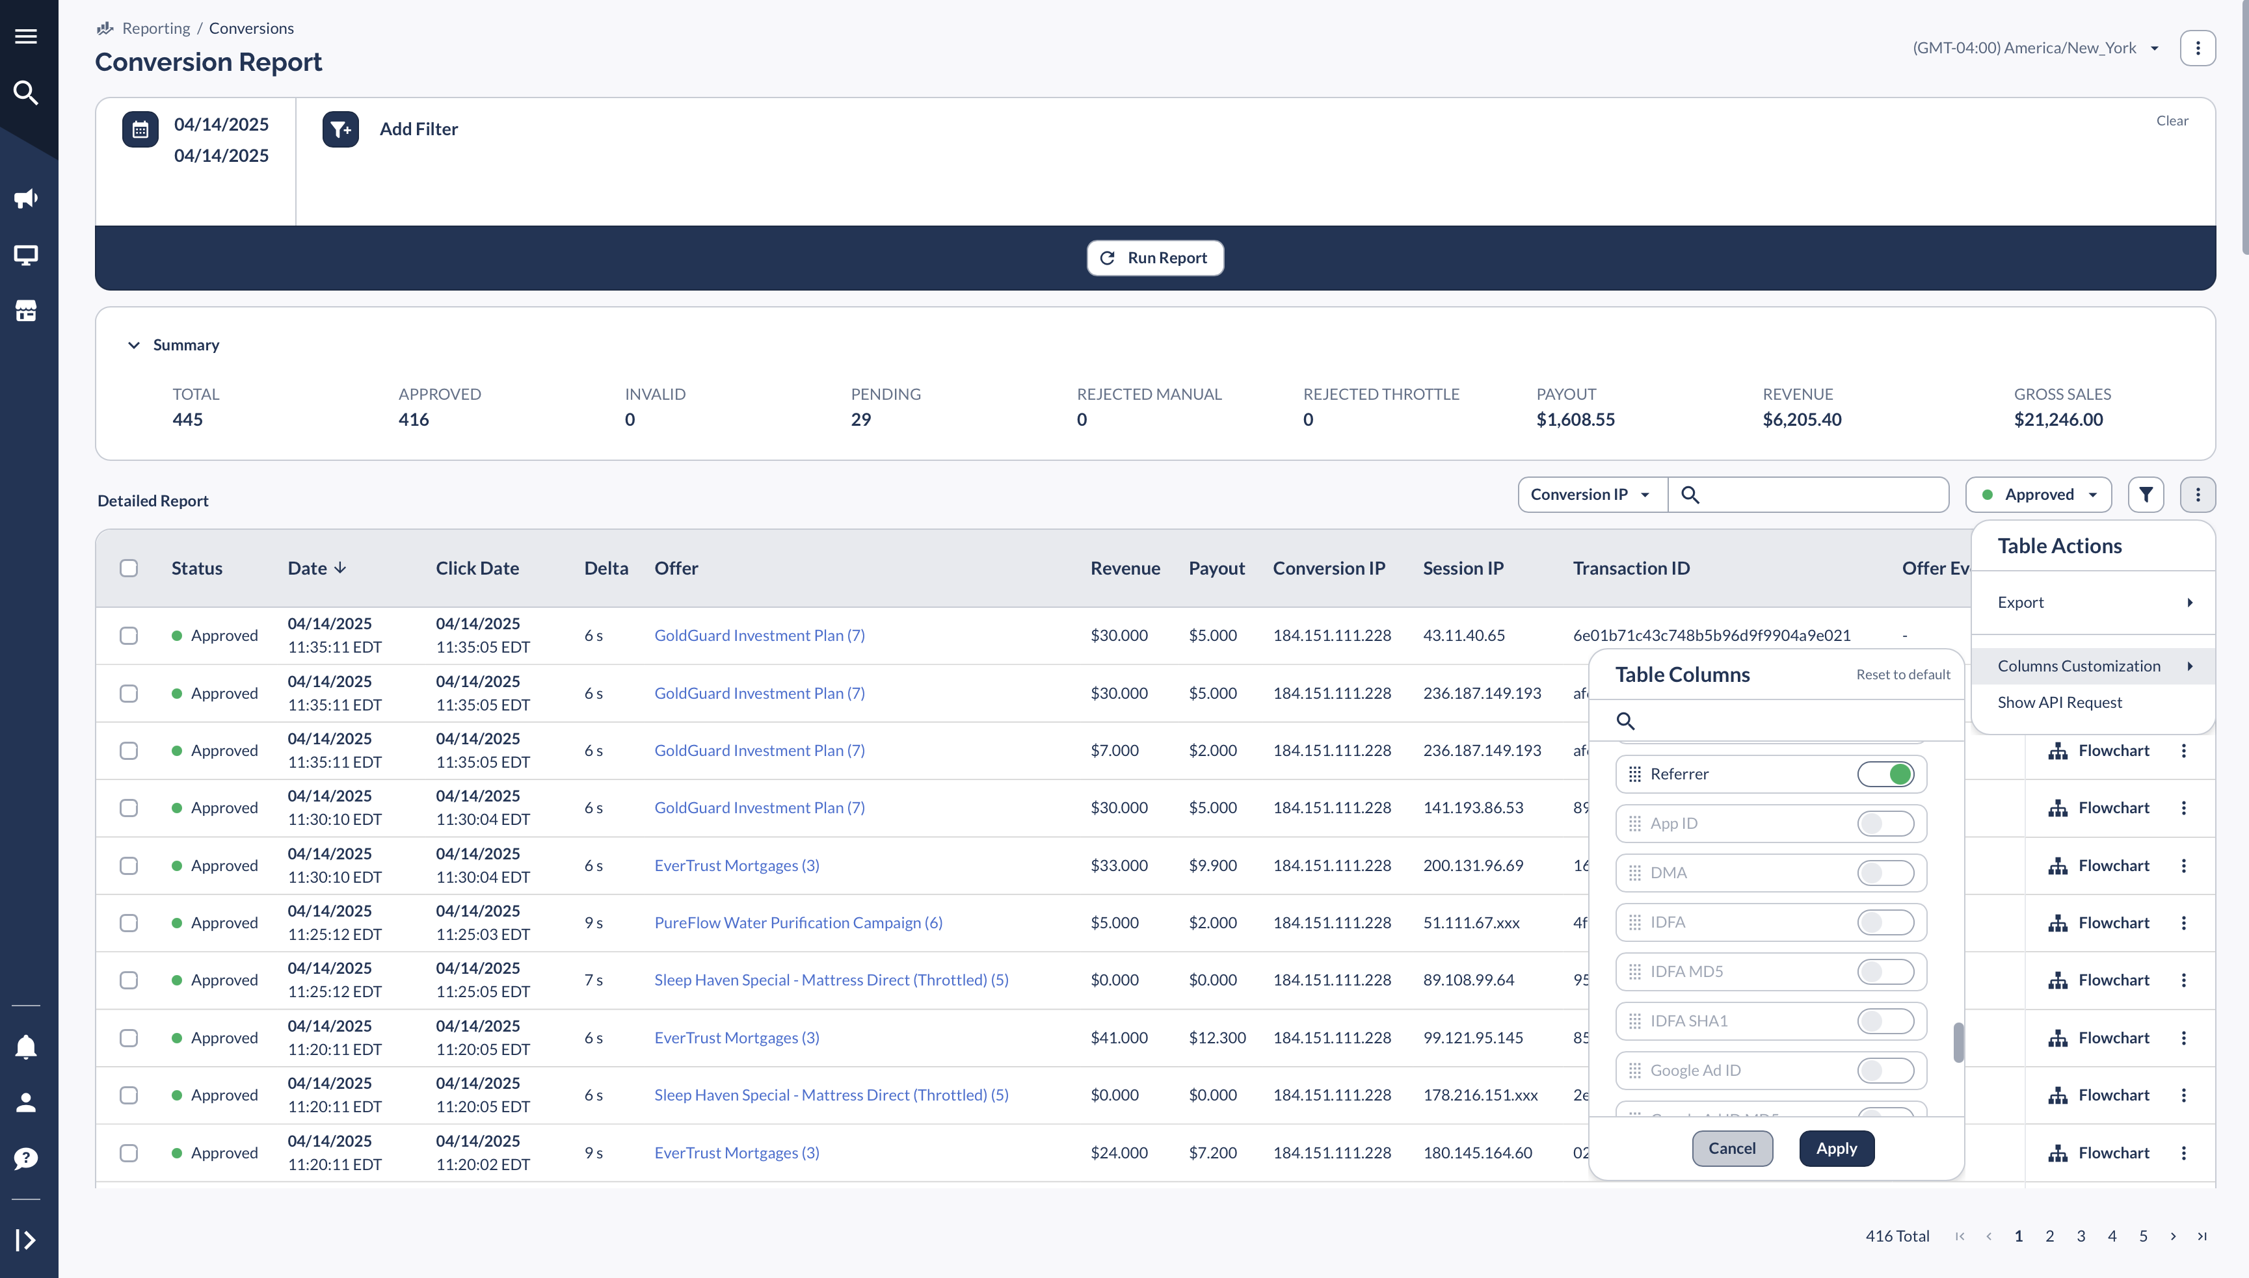
Task: Open the page options kebab menu near timezone
Action: coord(2197,47)
